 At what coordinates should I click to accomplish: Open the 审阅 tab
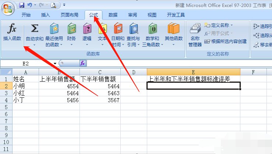click(133, 15)
